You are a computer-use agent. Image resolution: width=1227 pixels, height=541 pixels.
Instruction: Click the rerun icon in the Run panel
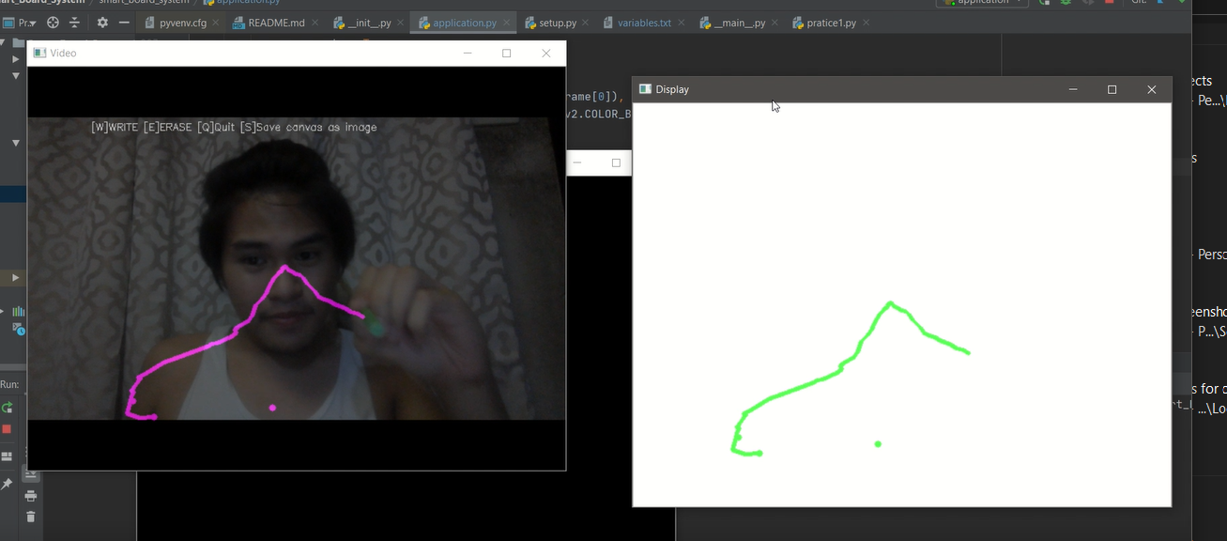pos(7,408)
